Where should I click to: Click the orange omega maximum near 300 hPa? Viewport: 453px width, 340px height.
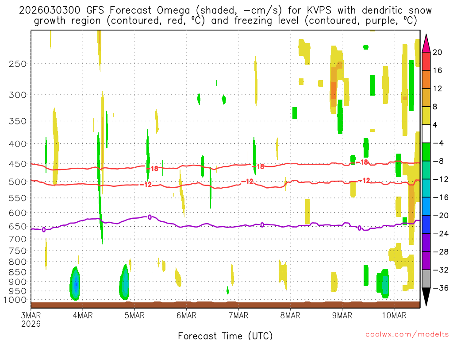(334, 90)
